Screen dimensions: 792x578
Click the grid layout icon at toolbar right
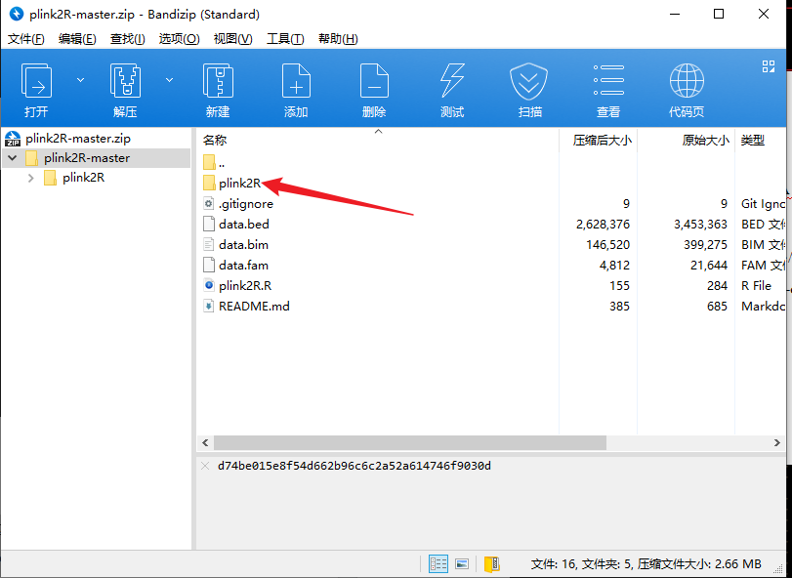769,66
